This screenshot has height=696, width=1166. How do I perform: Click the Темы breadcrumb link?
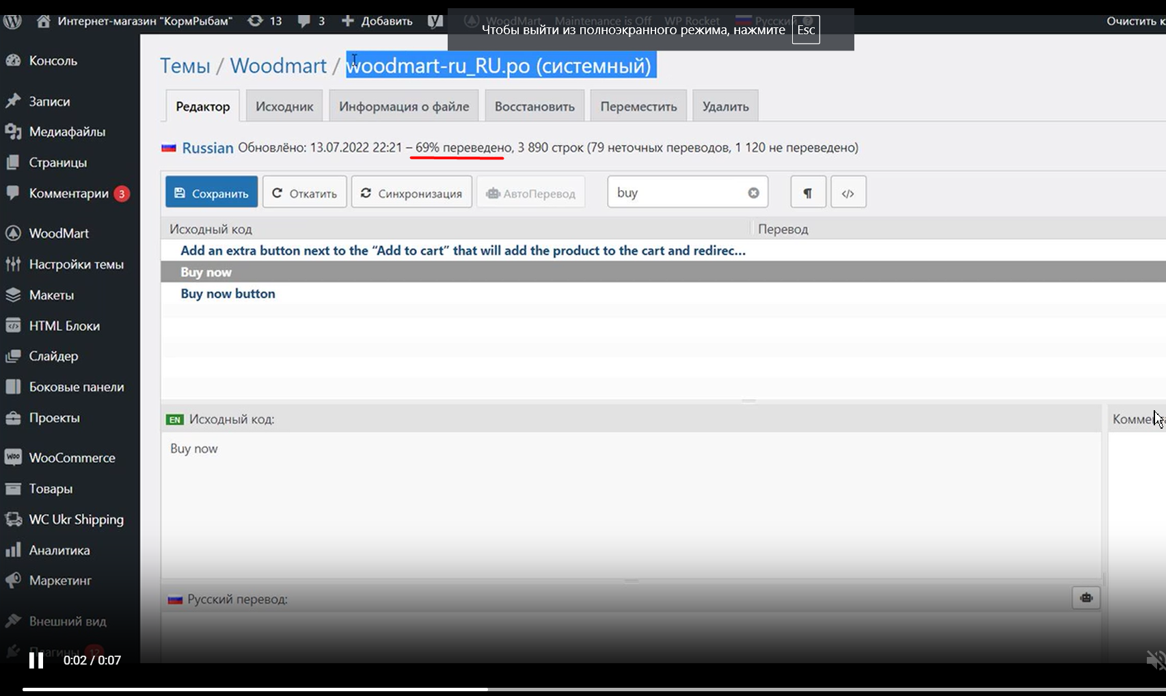coord(185,66)
